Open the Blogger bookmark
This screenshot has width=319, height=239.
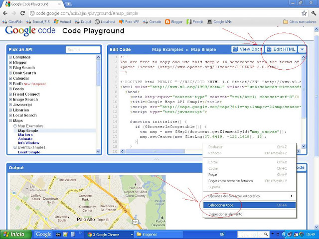click(174, 22)
